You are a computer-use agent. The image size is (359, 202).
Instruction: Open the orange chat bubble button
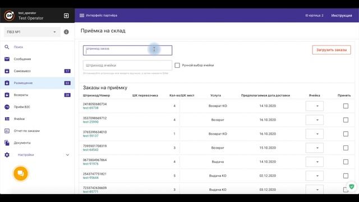pos(21,173)
